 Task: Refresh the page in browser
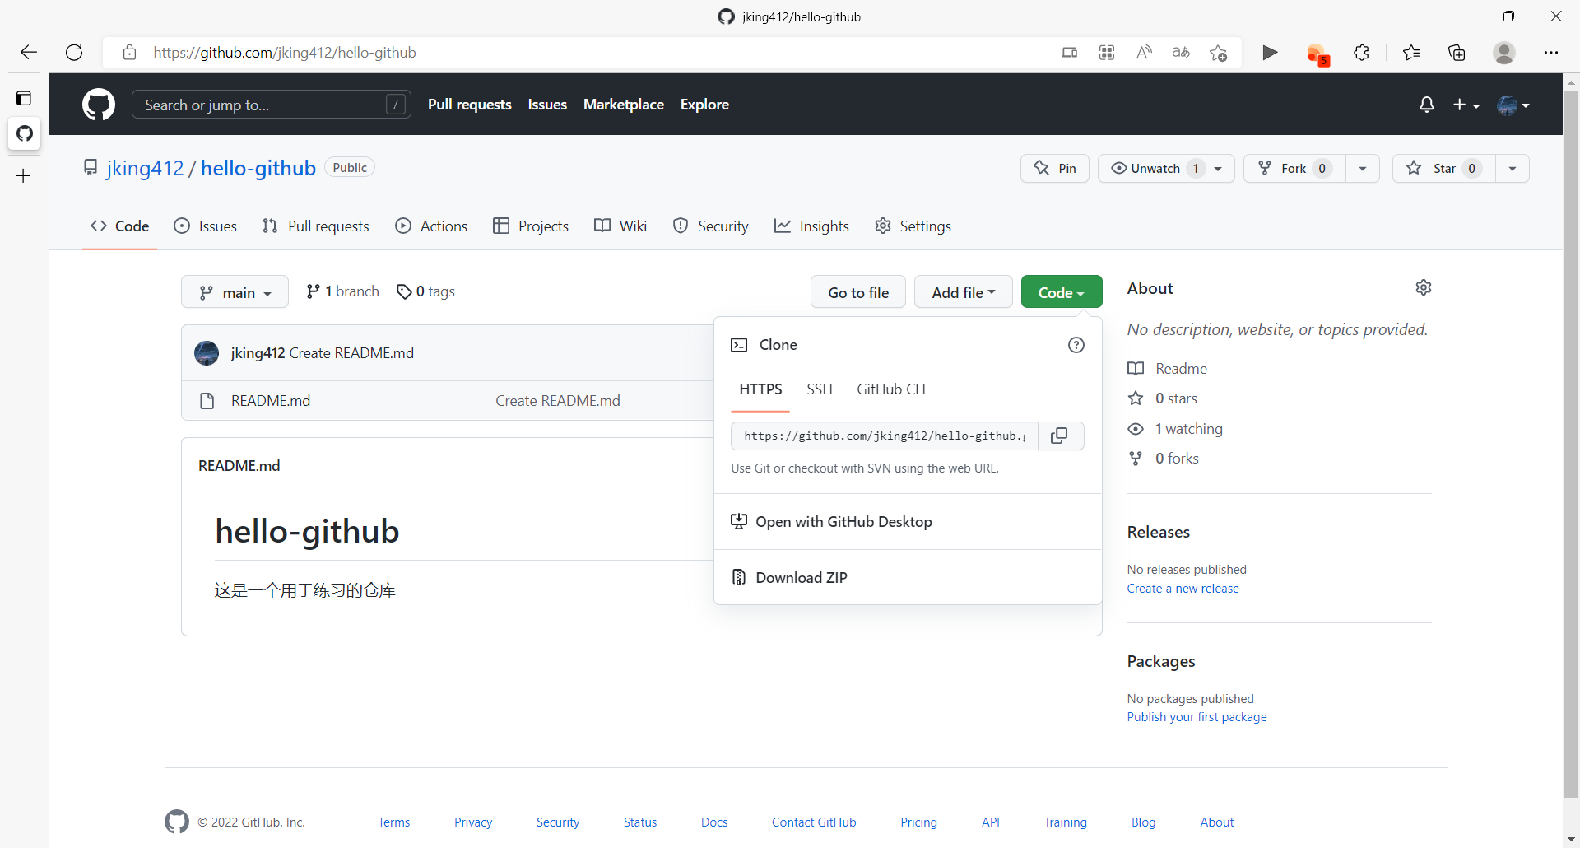coord(74,53)
